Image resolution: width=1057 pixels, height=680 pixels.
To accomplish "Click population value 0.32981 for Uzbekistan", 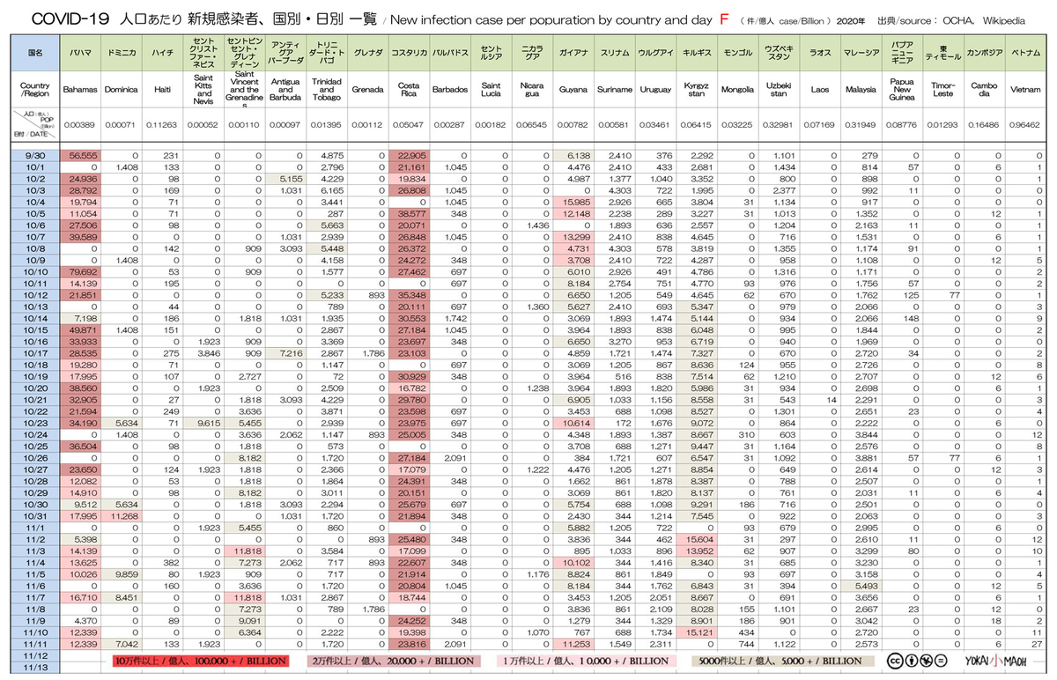I will [778, 126].
